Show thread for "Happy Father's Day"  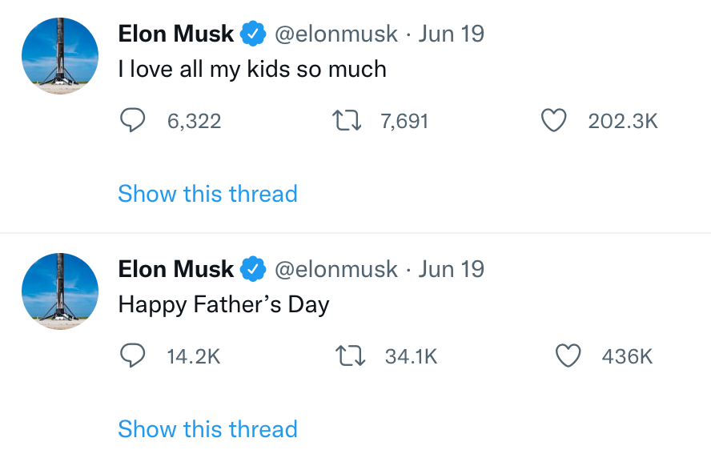pyautogui.click(x=207, y=429)
